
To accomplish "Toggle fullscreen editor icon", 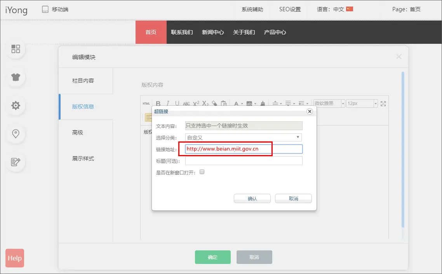I will pos(383,103).
